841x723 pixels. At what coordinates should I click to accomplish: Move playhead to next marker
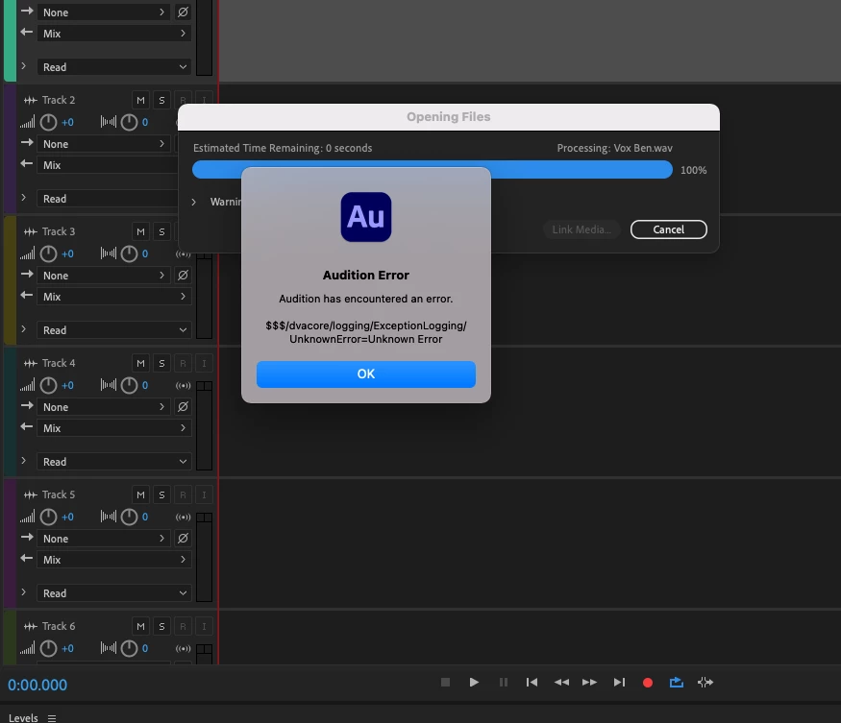click(x=619, y=683)
